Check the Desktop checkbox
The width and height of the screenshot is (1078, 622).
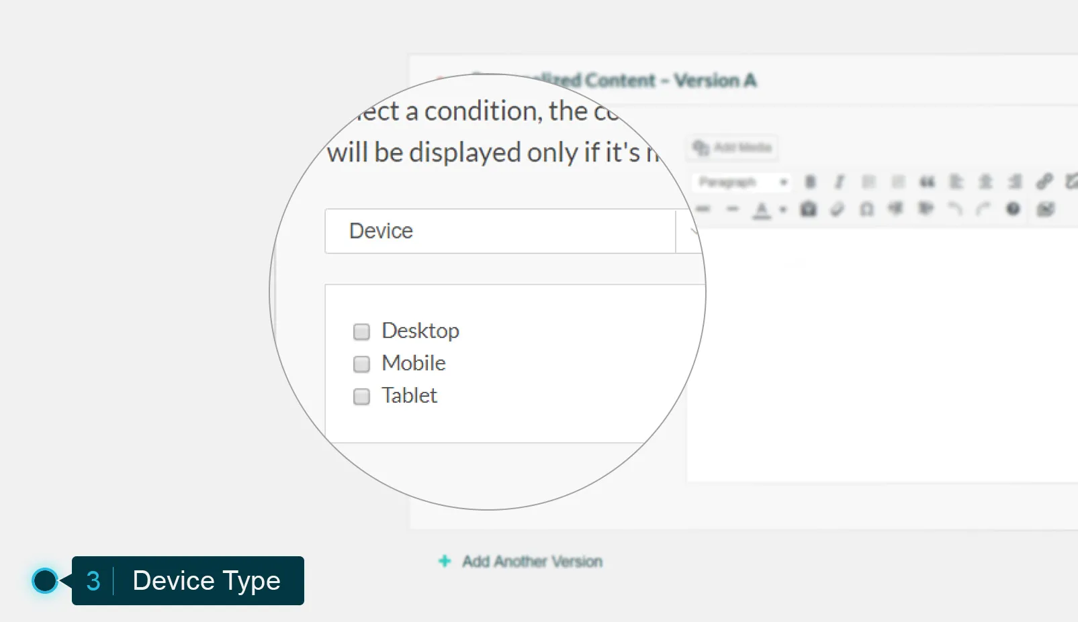(361, 331)
